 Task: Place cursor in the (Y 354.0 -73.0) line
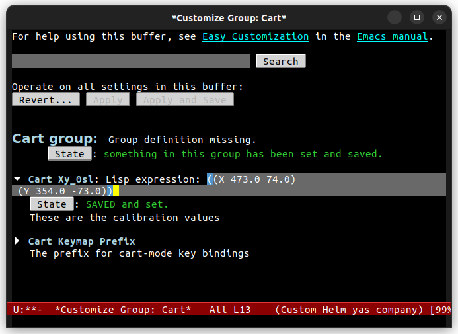point(62,191)
